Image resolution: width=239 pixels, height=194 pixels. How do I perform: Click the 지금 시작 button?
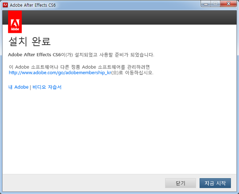pyautogui.click(x=215, y=183)
